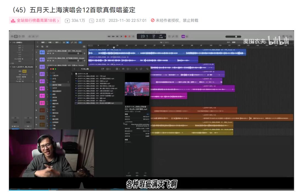Go back with the Finder back arrow
296x192 pixels.
(x=74, y=69)
